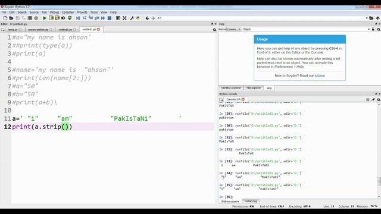Close the untitled1.py tab with red x
Image resolution: width=381 pixels, height=214 pixels.
pos(98,29)
